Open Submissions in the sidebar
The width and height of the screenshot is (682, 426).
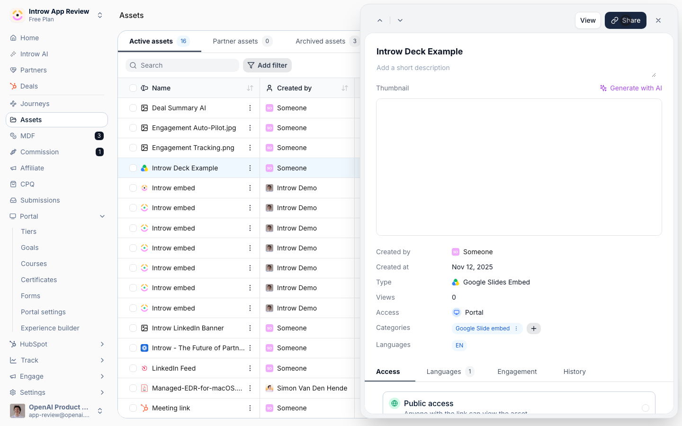57,200
